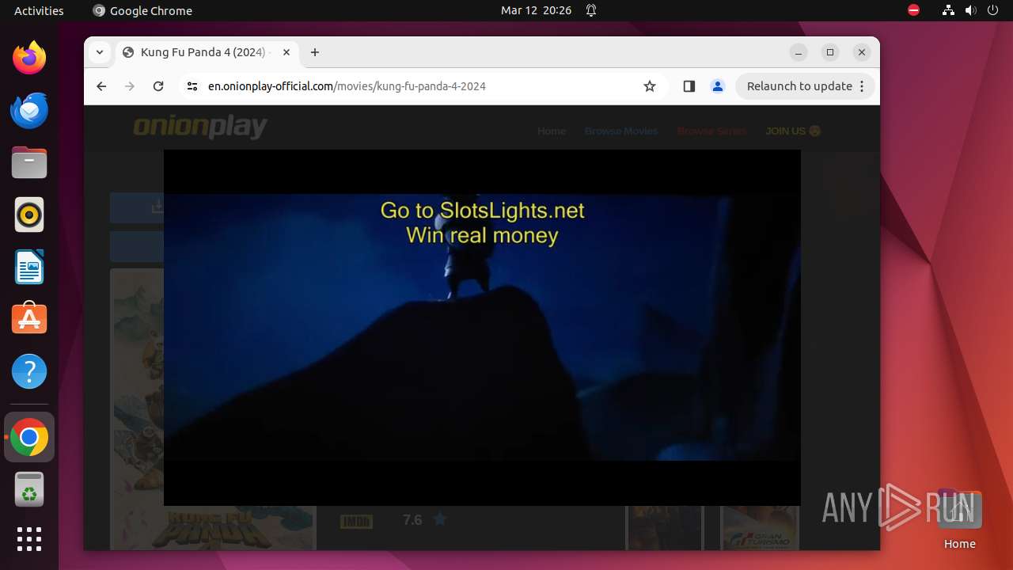Click the red do-not-disturb tray icon
The width and height of the screenshot is (1013, 570).
[913, 10]
